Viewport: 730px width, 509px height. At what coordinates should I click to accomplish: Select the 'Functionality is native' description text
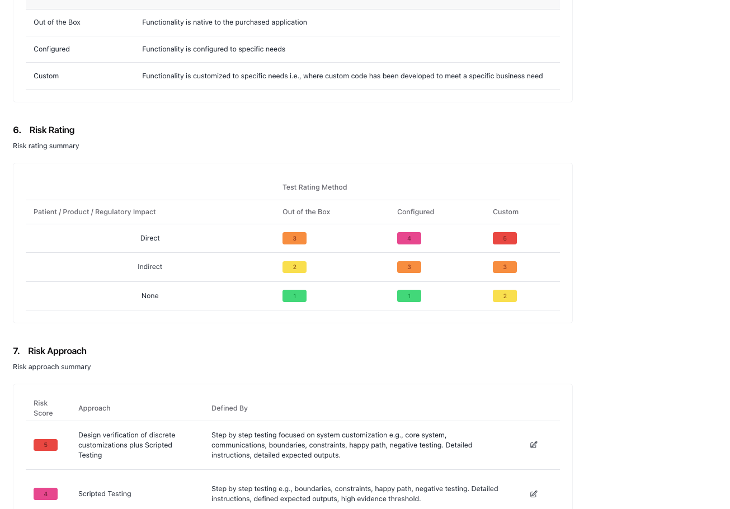click(224, 22)
